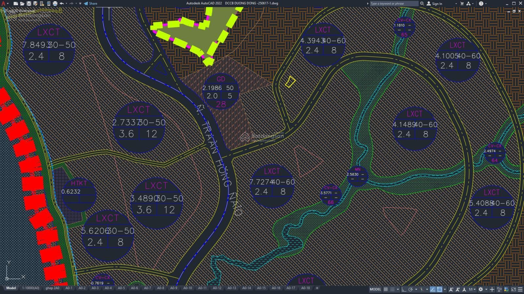The width and height of the screenshot is (524, 294).
Task: Click the Plot printer icon
Action: pos(55,4)
